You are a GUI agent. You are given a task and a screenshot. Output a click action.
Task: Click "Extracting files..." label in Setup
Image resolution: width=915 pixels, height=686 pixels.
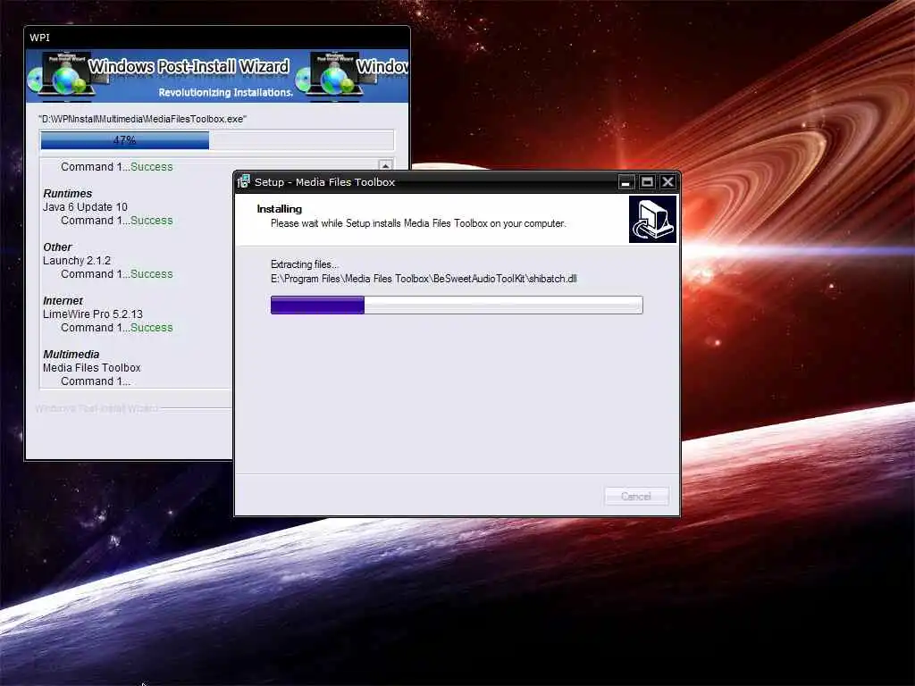[305, 264]
